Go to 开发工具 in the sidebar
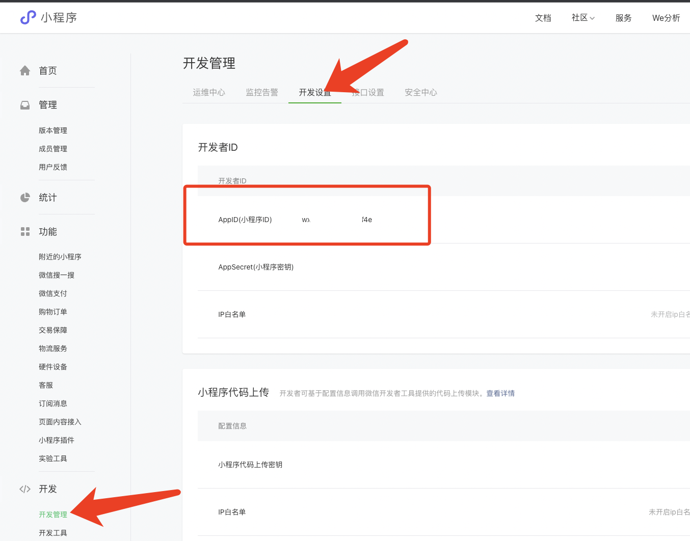 (x=53, y=533)
